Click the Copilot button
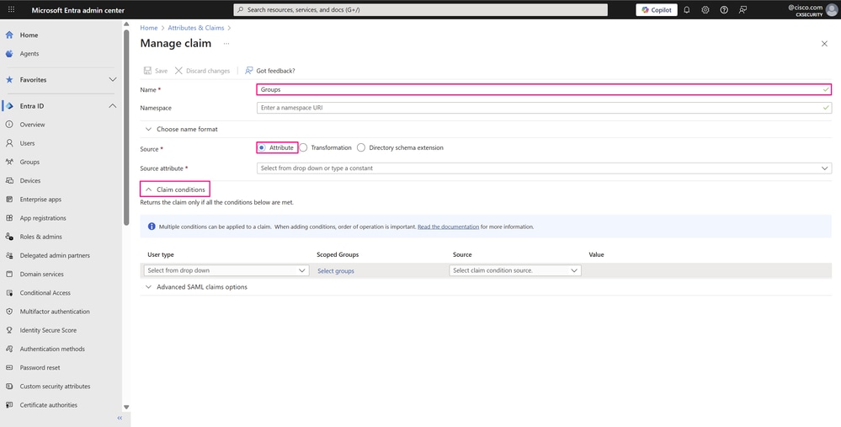The width and height of the screenshot is (841, 427). coord(657,9)
